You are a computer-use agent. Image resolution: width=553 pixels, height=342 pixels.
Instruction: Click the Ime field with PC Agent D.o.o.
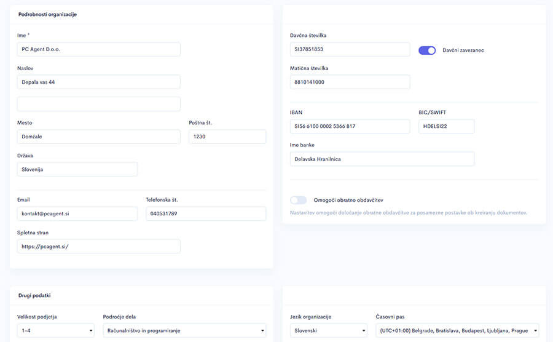pyautogui.click(x=98, y=49)
